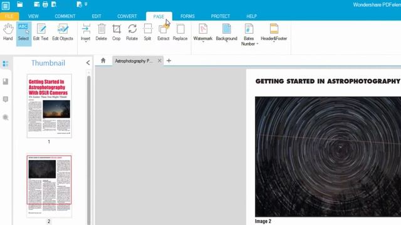This screenshot has width=401, height=225.
Task: Switch to the EDIT tab
Action: [96, 16]
